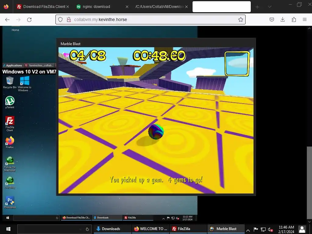Go back one page in Firefox
312x234 pixels.
coord(7,19)
